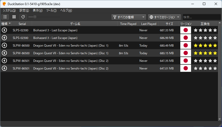Click Japan flag in the 680.15 MB row
Viewport: 222px width, 127px height.
pos(186,53)
